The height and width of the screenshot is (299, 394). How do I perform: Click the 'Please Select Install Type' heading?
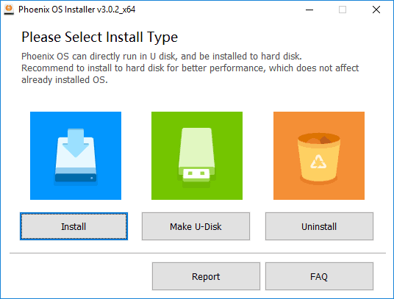tap(99, 37)
